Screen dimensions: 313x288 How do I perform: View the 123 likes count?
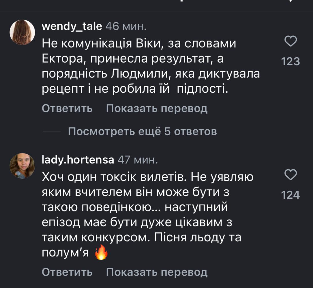[x=290, y=62]
